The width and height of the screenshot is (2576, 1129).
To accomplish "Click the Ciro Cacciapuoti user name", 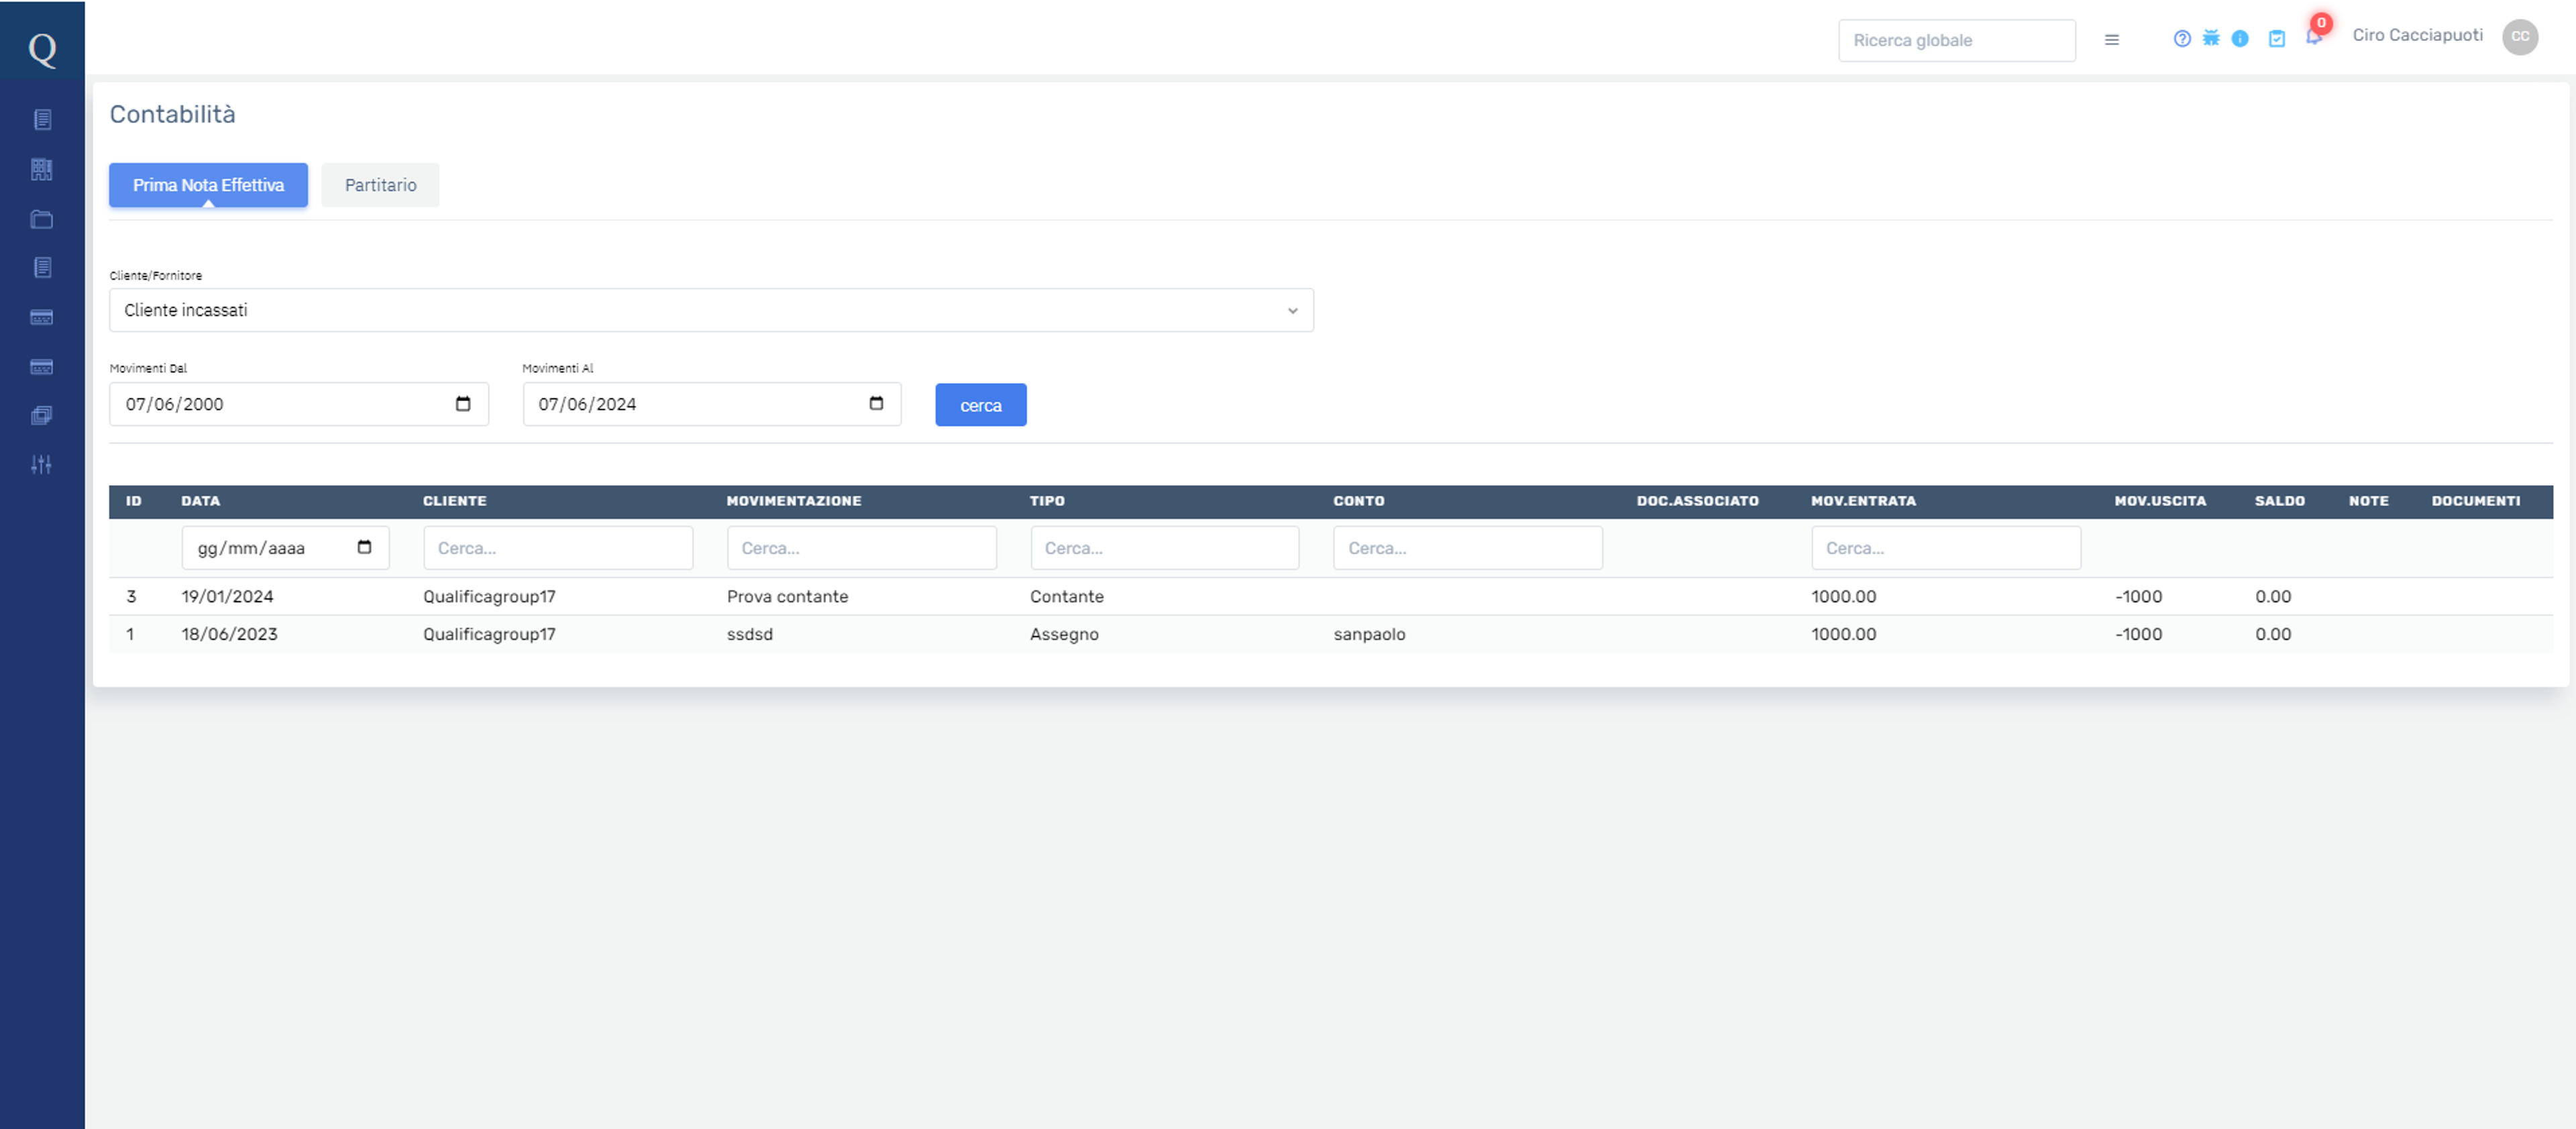I will pos(2417,35).
